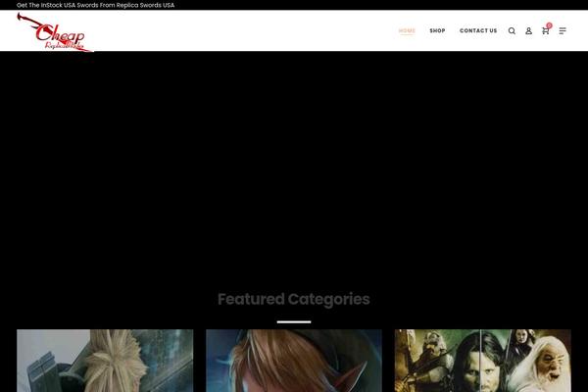Screen dimensions: 588x392
Task: Open the SHOP menu item
Action: click(437, 30)
